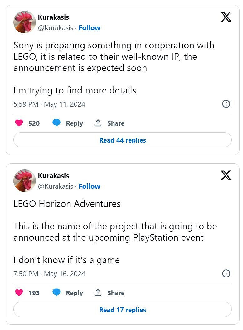Viewport: 243px width, 330px height.
Task: Click reply bubble icon on the first tweet
Action: click(x=56, y=123)
